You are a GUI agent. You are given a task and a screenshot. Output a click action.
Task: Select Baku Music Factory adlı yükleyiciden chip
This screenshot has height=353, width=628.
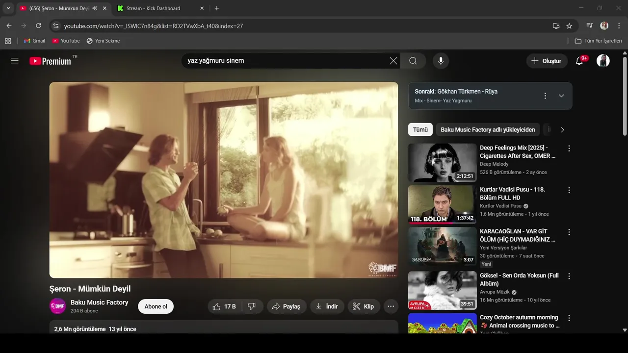point(488,129)
